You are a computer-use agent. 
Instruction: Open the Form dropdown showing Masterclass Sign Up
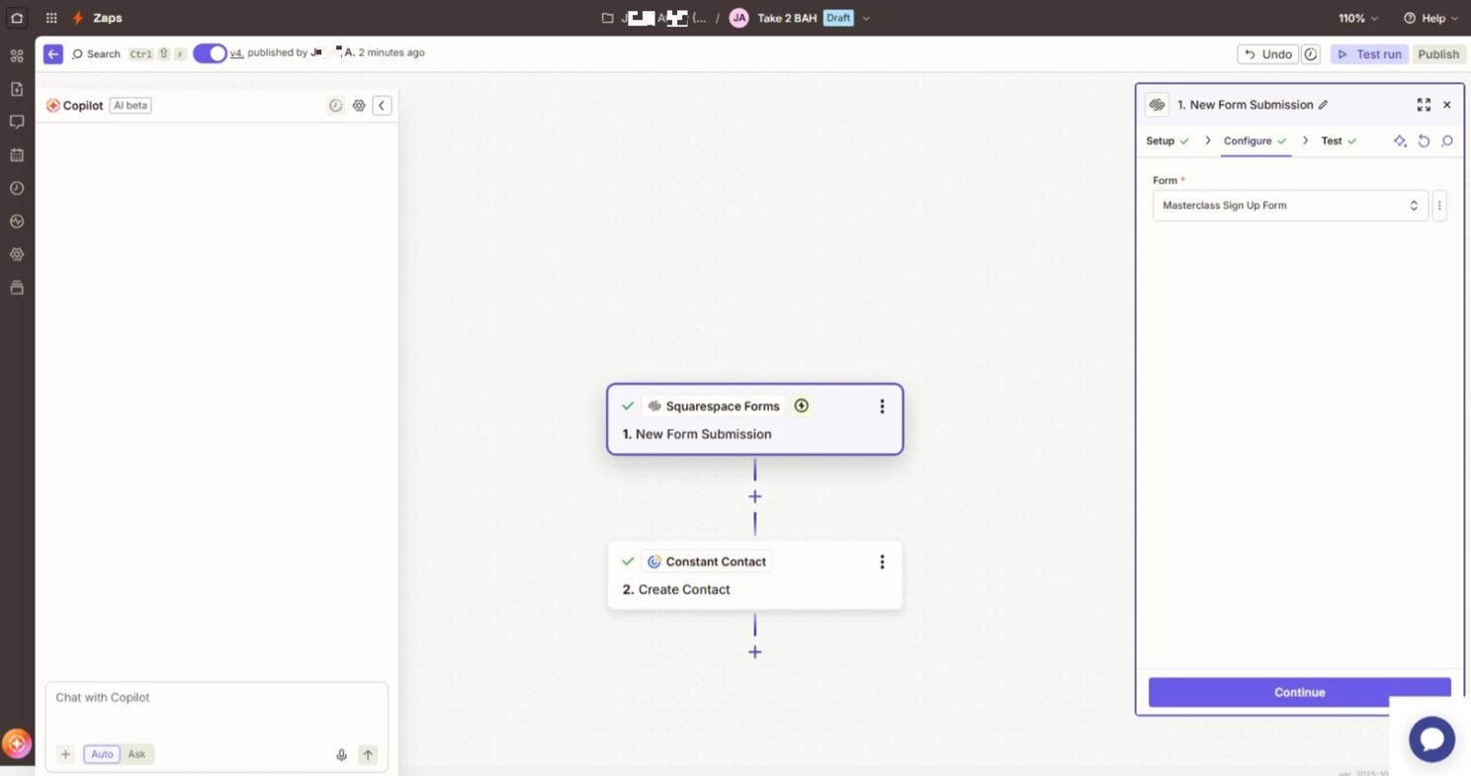1289,206
